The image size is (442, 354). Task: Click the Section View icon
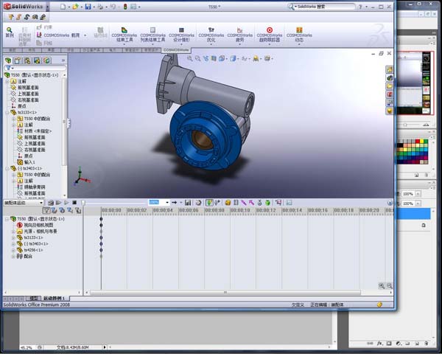click(214, 58)
